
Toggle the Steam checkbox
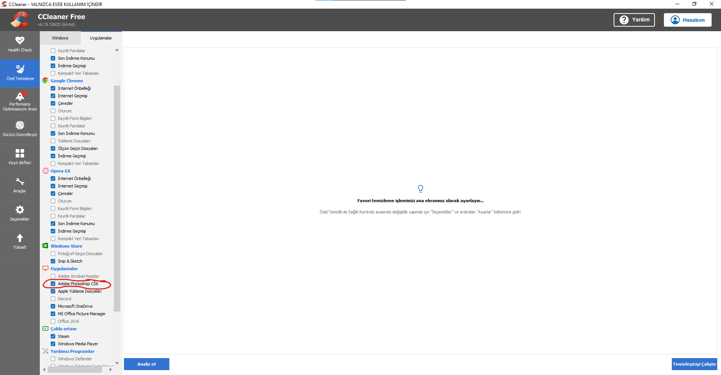(53, 336)
